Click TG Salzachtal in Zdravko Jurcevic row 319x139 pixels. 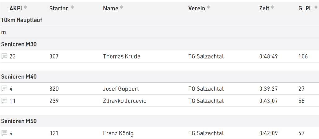(x=206, y=101)
